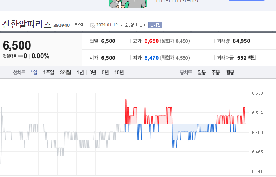Click the 저가 value 6,470

tap(151, 58)
